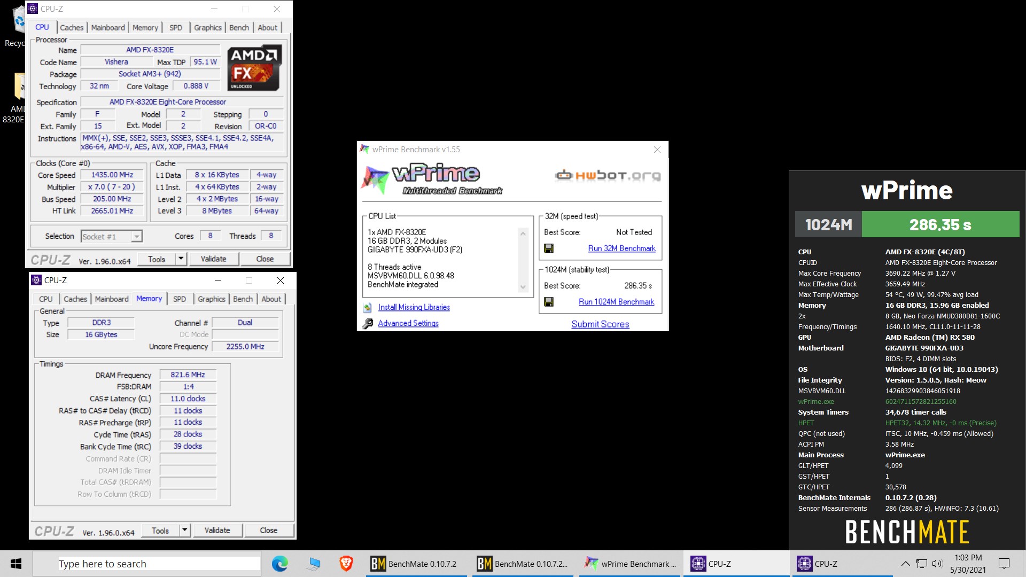Click the Advanced Settings wrench icon

click(368, 324)
